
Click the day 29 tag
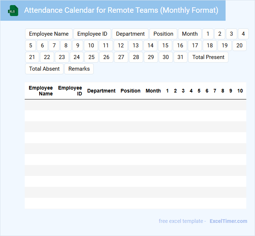(x=151, y=57)
